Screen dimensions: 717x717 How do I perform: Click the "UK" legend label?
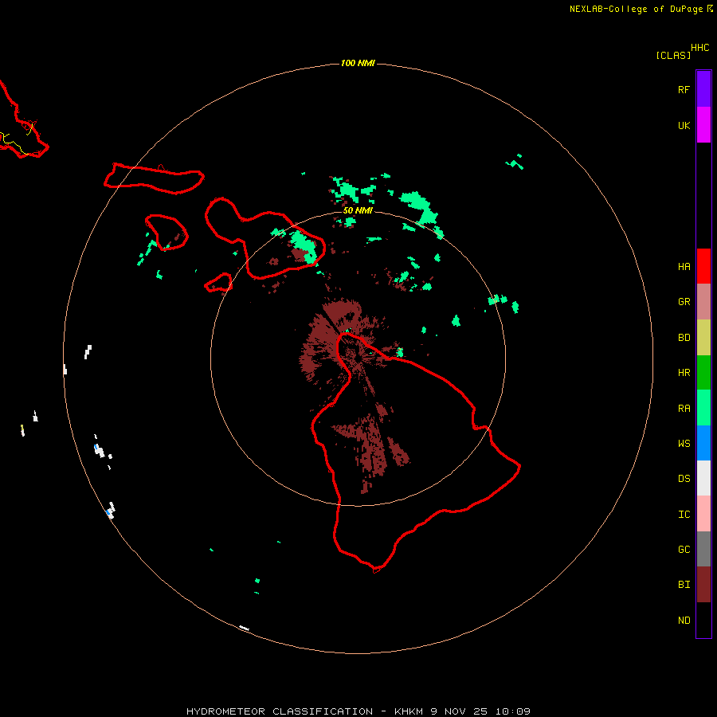684,125
